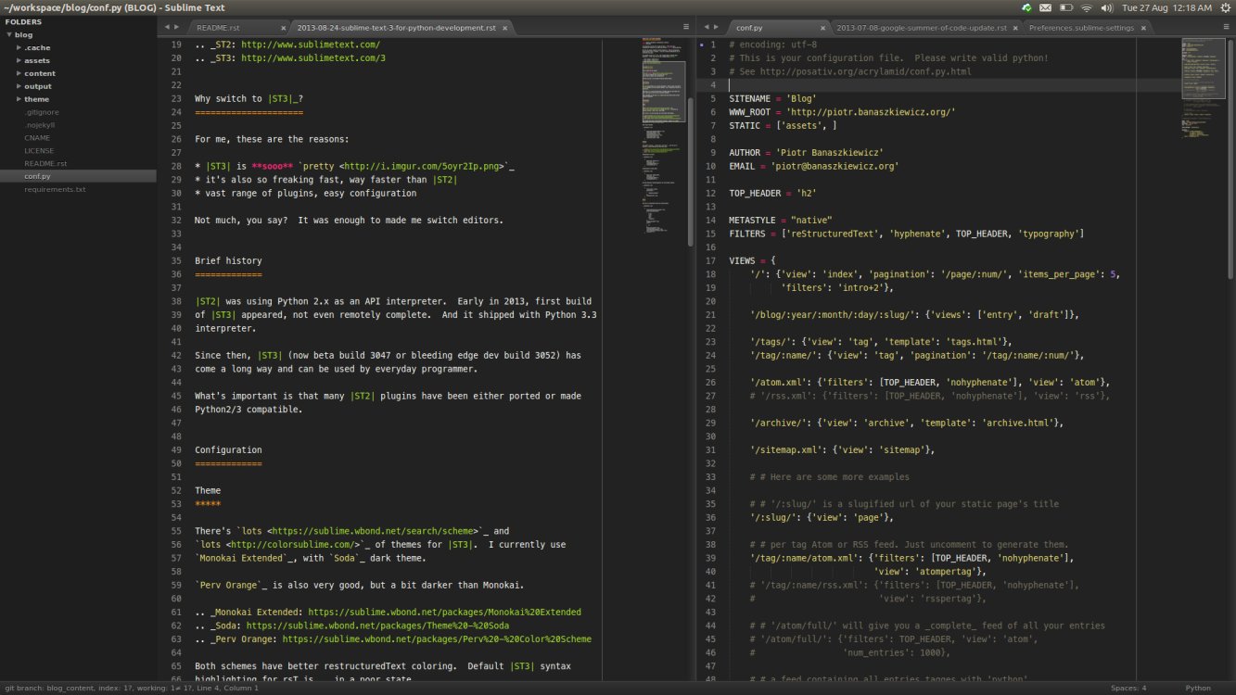Image resolution: width=1236 pixels, height=695 pixels.
Task: Open the mail indicator in system tray
Action: pos(1045,7)
